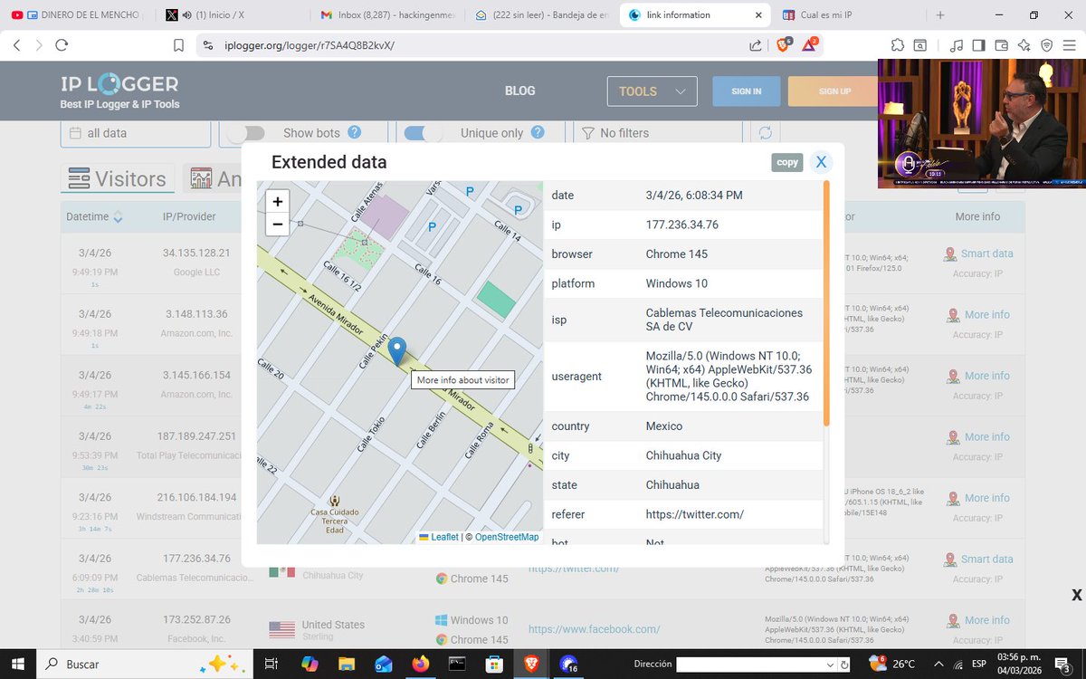Click the refresh icon beside No filters
Image resolution: width=1086 pixels, height=679 pixels.
coord(765,133)
